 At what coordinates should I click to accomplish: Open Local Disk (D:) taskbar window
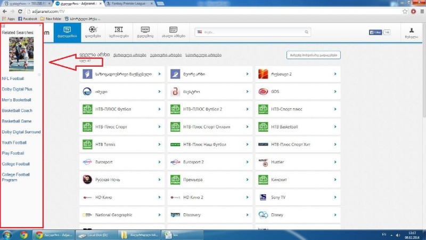pos(96,235)
